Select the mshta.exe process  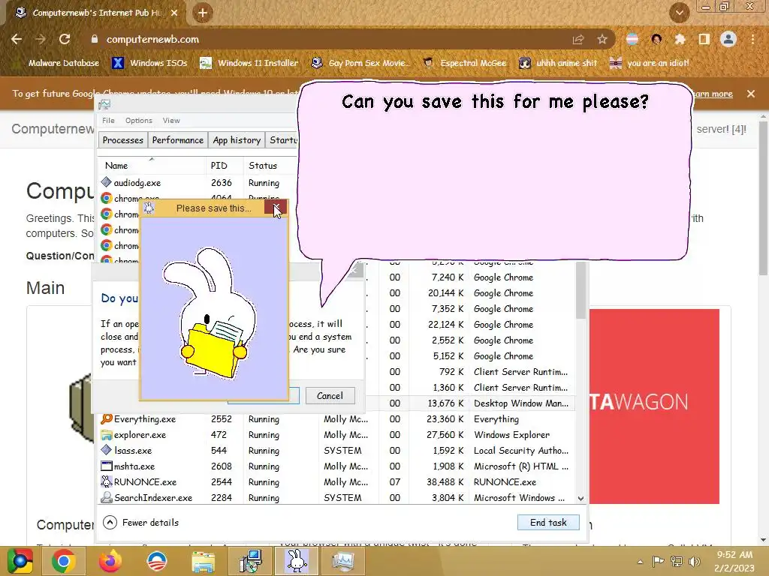click(336, 466)
